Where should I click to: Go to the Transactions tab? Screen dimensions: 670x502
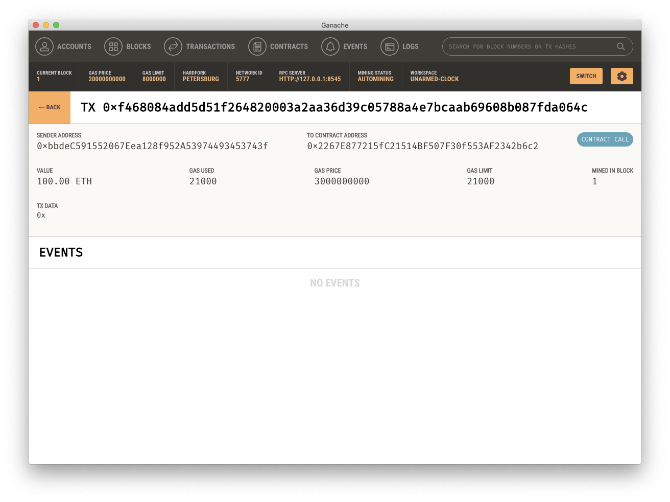tap(200, 46)
